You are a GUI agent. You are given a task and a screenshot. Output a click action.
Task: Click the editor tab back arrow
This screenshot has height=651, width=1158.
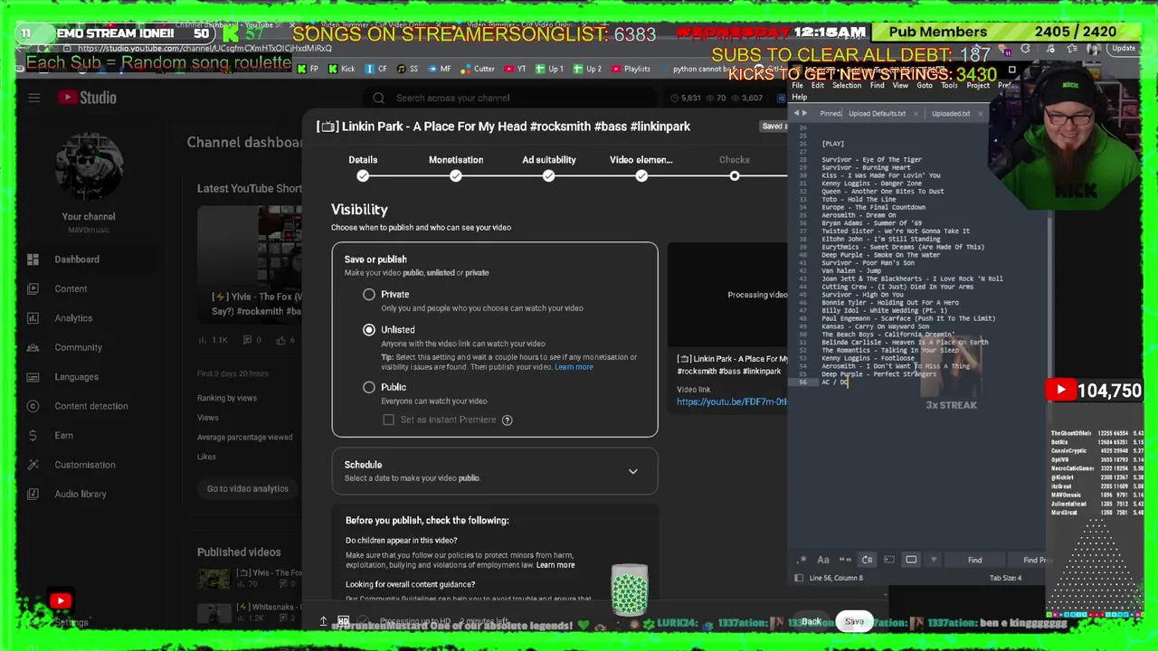click(796, 113)
